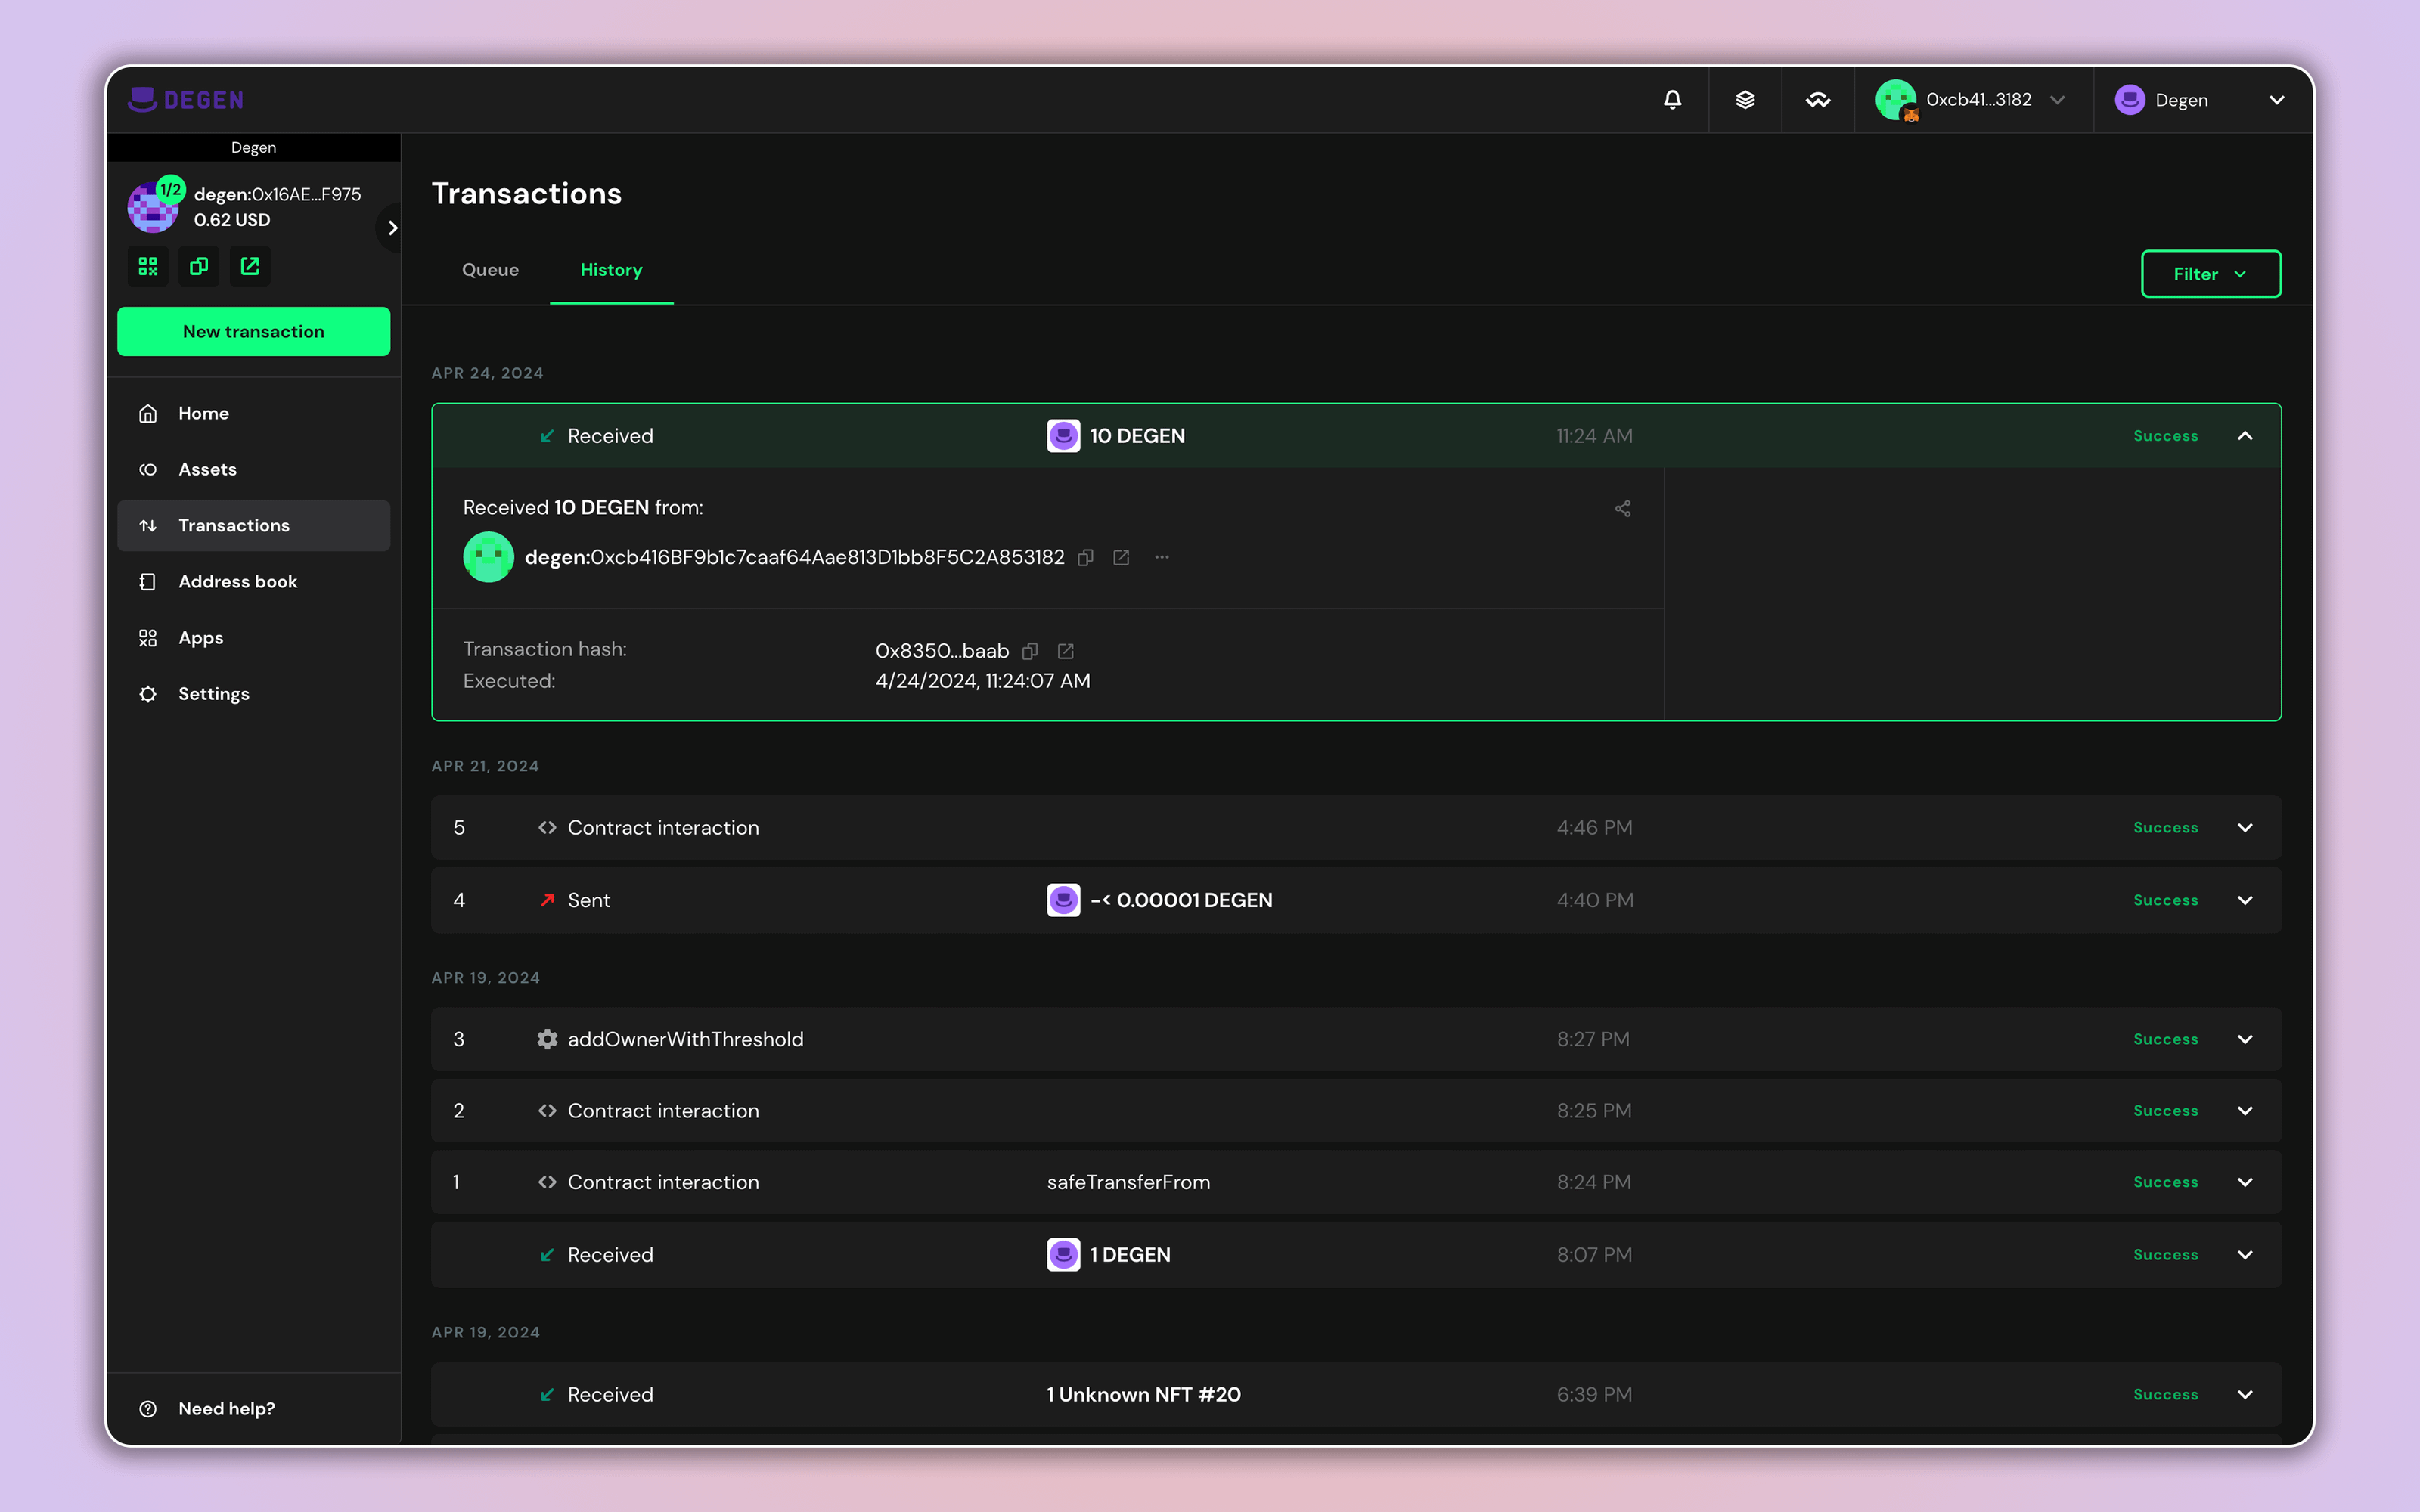Expand transaction 5 Contract interaction
The height and width of the screenshot is (1512, 2420).
coord(2245,828)
